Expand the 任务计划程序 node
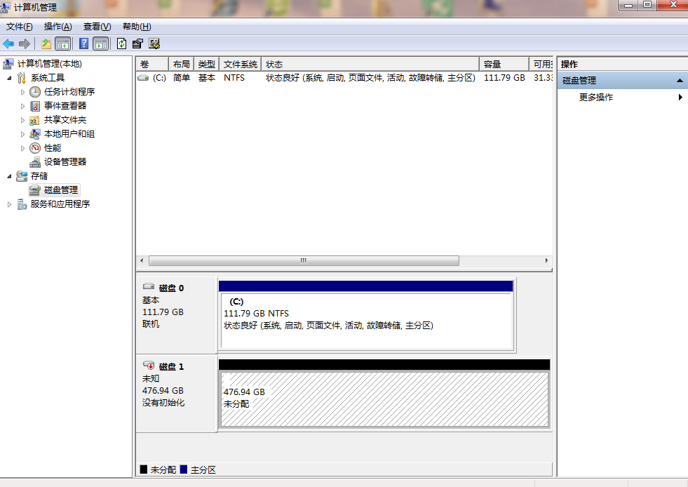The image size is (688, 487). pyautogui.click(x=23, y=92)
